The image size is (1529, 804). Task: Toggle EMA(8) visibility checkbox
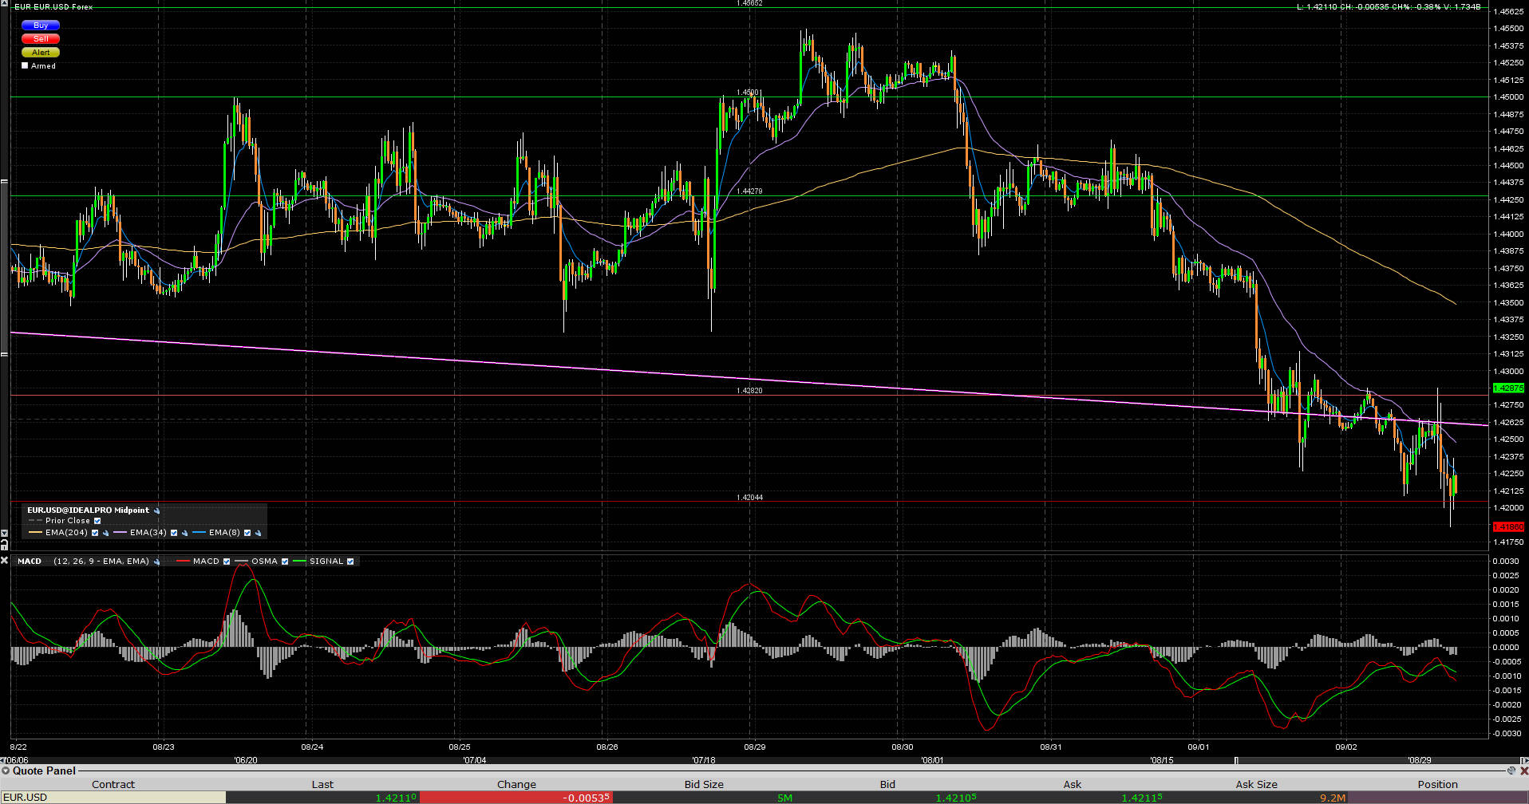pos(247,533)
